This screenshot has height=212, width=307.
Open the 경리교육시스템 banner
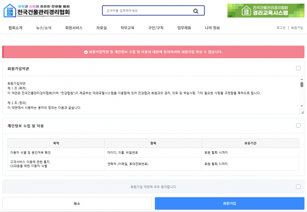point(266,11)
